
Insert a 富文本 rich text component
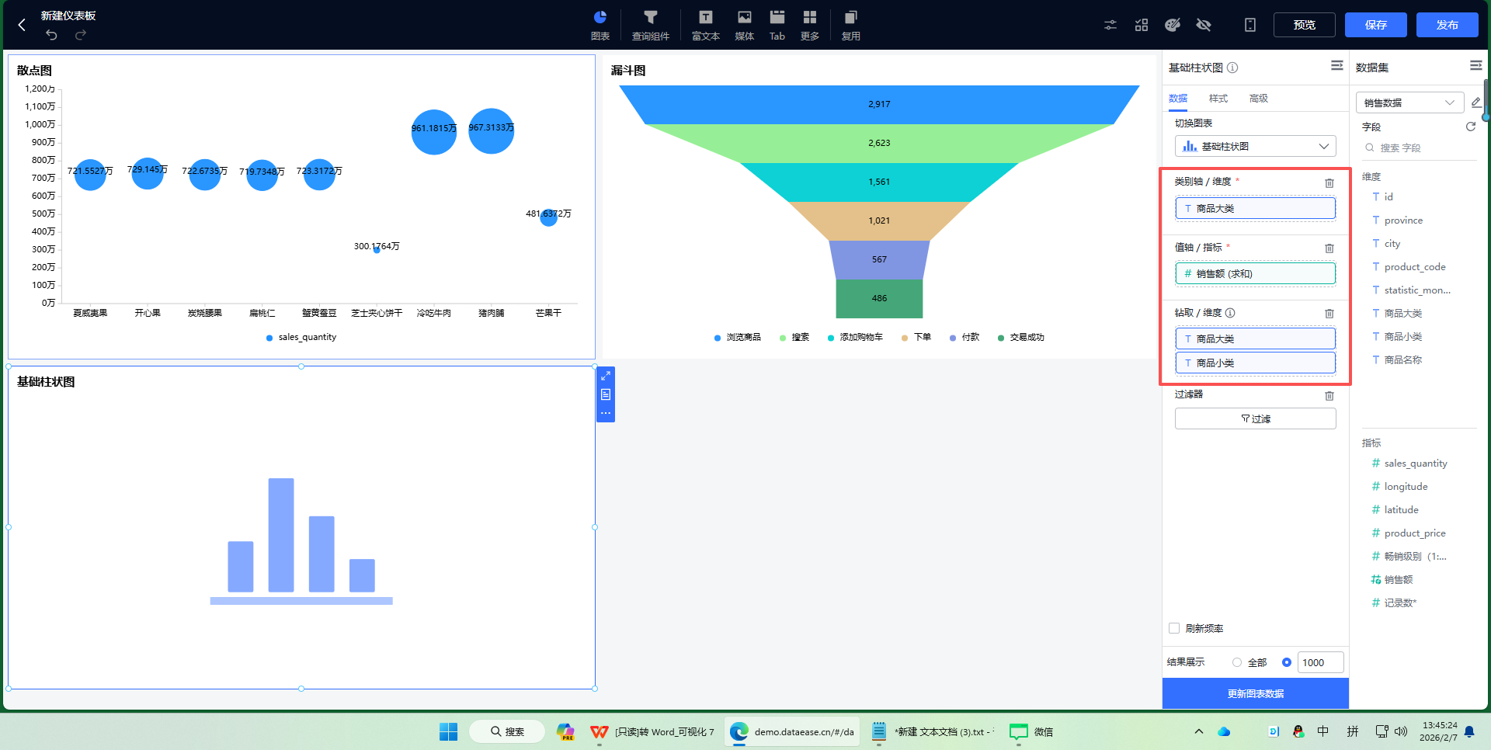[706, 25]
